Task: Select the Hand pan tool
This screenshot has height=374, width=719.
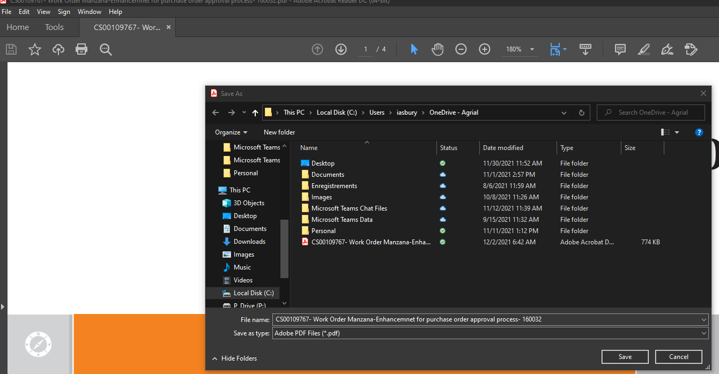Action: pyautogui.click(x=438, y=49)
